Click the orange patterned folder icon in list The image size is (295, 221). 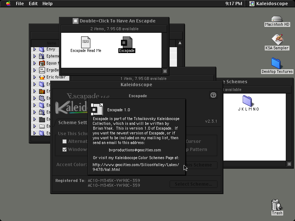coord(42,91)
